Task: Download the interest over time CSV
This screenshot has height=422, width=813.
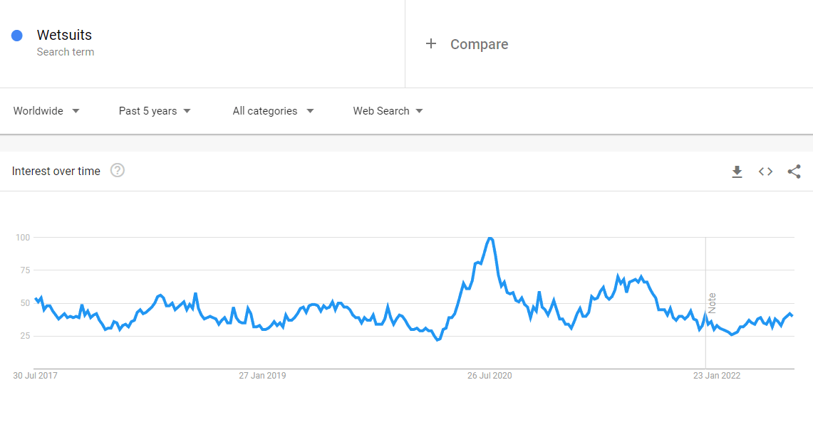Action: click(737, 172)
